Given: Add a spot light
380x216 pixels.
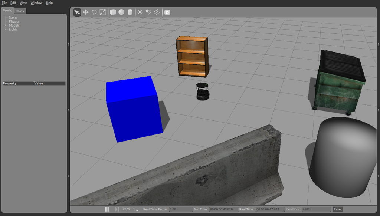Looking at the screenshot, I should pos(148,12).
